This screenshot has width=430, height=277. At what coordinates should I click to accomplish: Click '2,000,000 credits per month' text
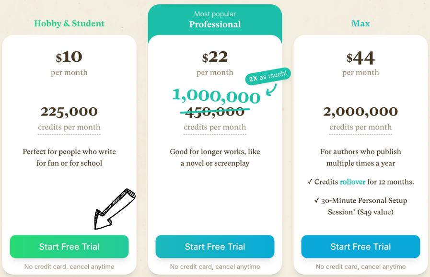coord(360,119)
